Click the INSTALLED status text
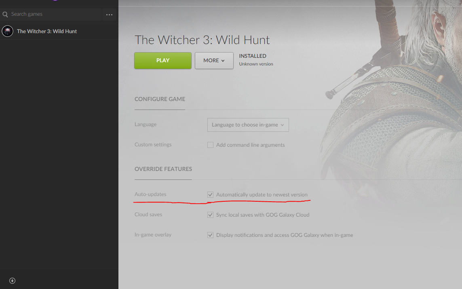The height and width of the screenshot is (289, 462). coord(253,56)
